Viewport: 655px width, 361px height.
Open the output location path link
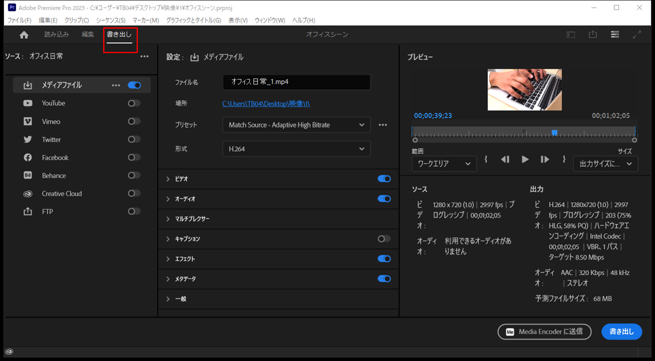point(266,103)
